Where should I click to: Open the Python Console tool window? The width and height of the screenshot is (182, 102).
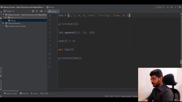click(10, 93)
